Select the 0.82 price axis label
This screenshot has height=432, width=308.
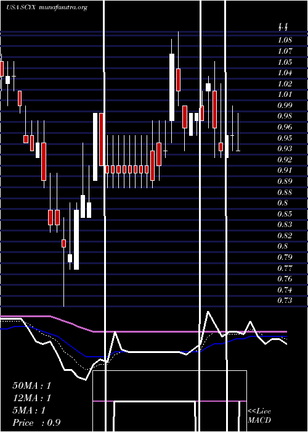pyautogui.click(x=285, y=236)
